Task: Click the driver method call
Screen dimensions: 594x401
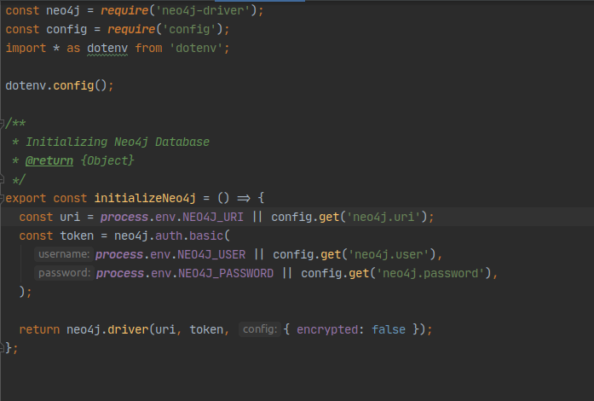Action: (x=128, y=329)
